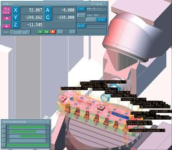Click the blue button right of the Kopf row
Viewport: 172px width, 150px height.
click(101, 20)
